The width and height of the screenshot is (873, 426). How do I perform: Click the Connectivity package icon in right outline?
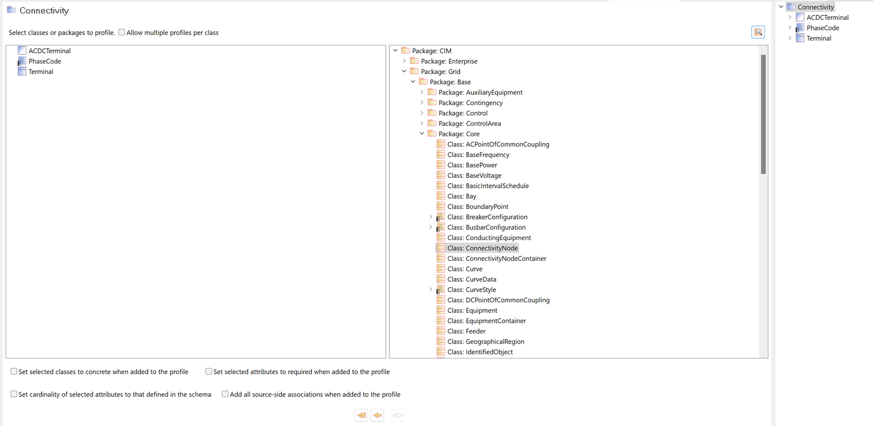[x=791, y=7]
